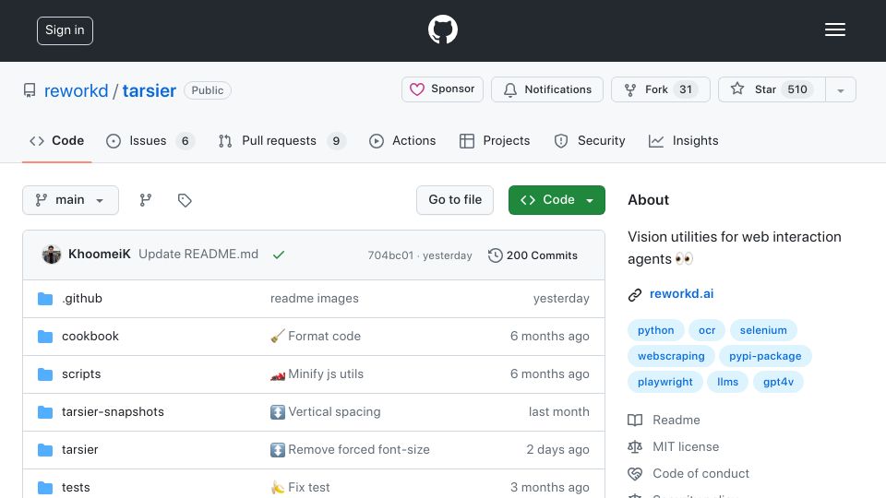Image resolution: width=886 pixels, height=498 pixels.
Task: Switch to the Code tab
Action: pos(57,140)
